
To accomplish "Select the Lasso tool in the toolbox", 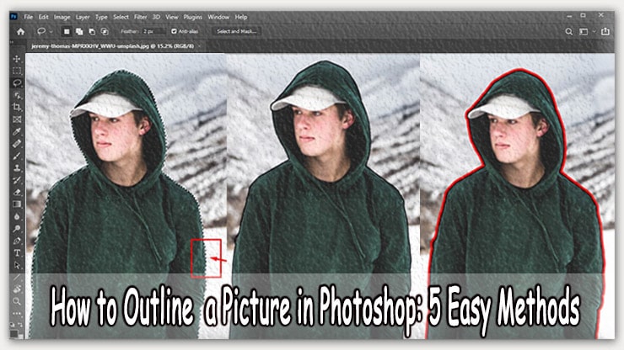I will [x=17, y=83].
